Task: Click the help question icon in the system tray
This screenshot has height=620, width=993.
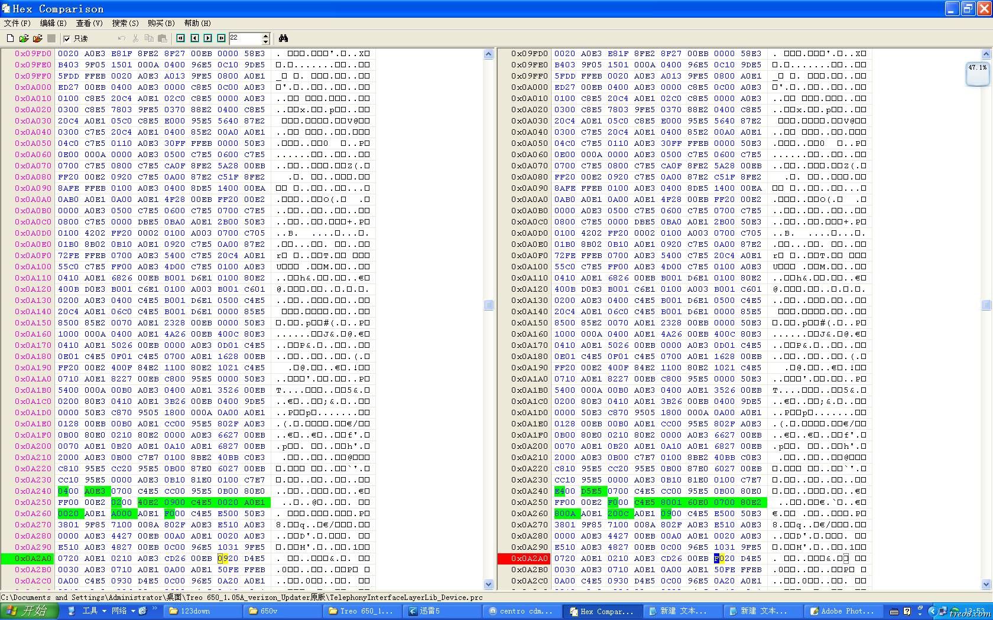Action: [x=907, y=612]
